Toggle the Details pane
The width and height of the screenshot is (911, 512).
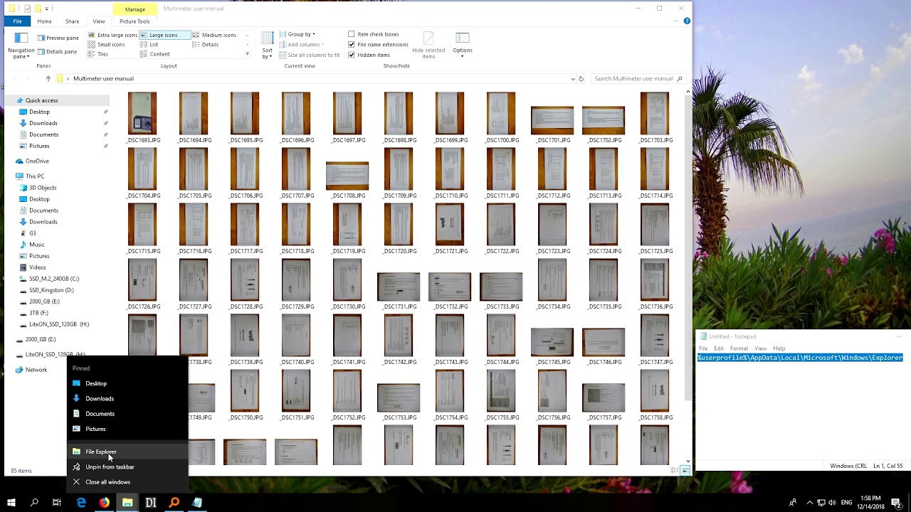57,51
